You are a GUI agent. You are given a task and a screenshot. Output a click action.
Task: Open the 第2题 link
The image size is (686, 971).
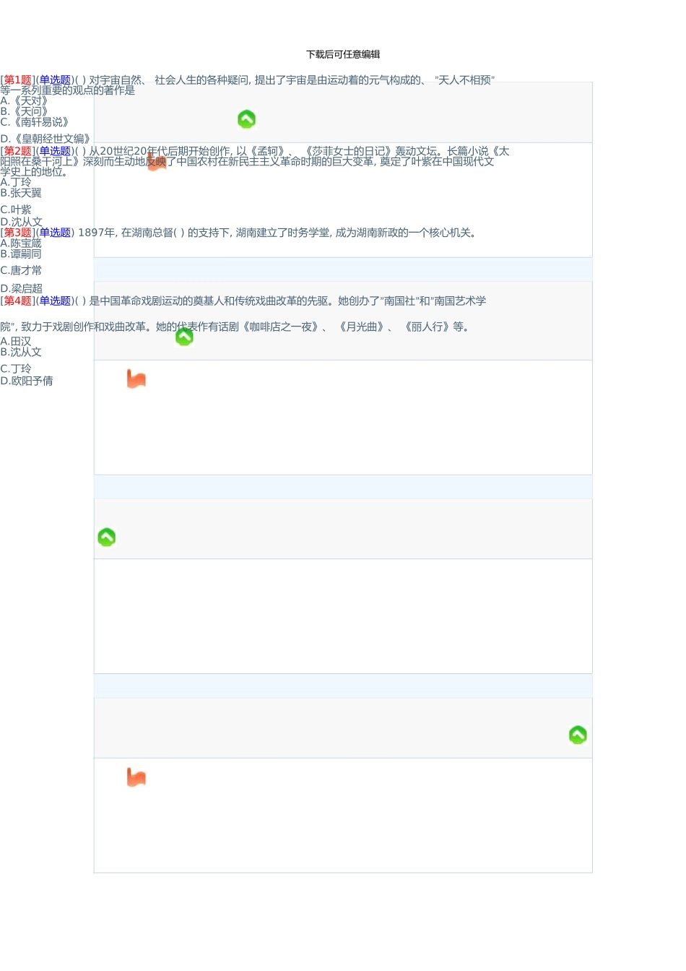pyautogui.click(x=18, y=151)
